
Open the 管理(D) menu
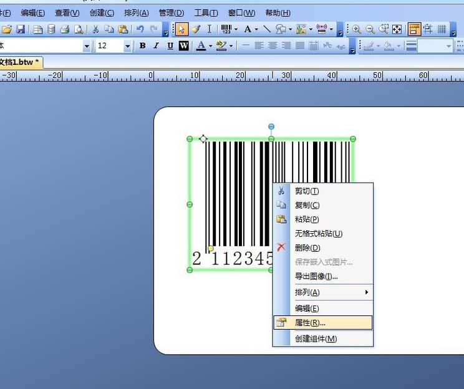coord(172,12)
